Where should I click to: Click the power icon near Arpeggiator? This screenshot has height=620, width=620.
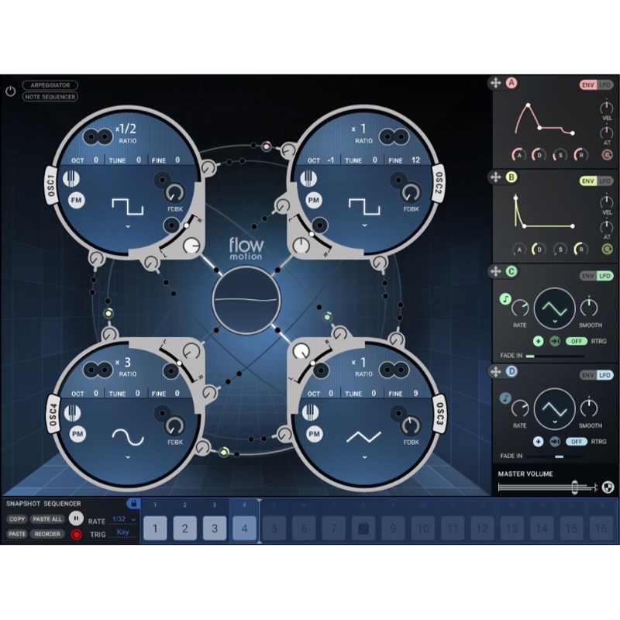(10, 91)
